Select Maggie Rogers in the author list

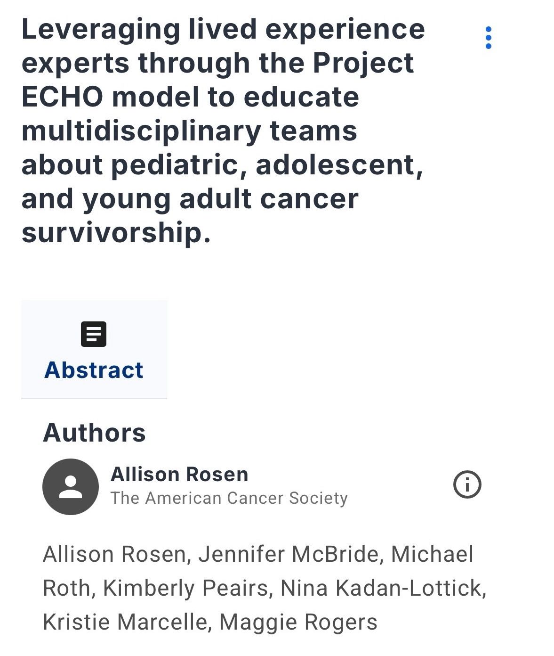tap(298, 622)
